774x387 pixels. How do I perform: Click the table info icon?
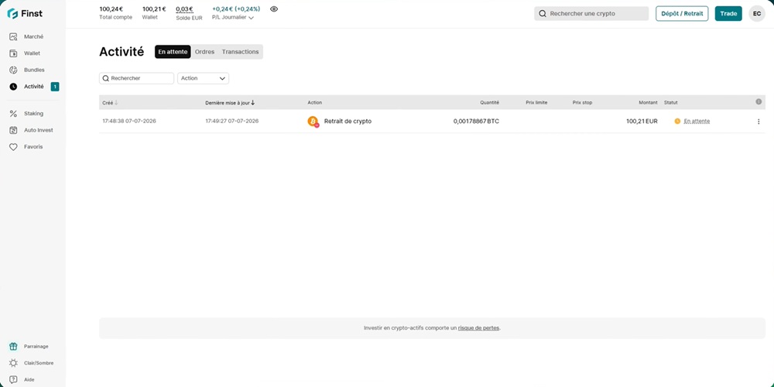[759, 101]
